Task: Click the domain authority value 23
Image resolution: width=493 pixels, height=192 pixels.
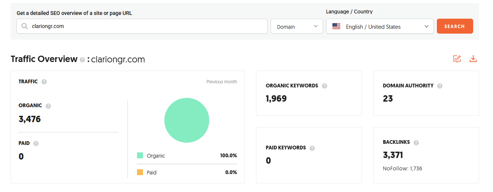Action: click(388, 99)
